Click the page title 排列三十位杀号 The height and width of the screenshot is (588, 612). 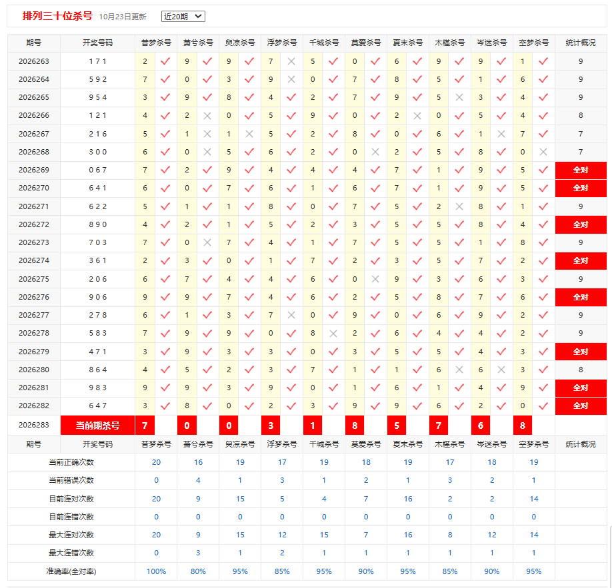[x=57, y=16]
